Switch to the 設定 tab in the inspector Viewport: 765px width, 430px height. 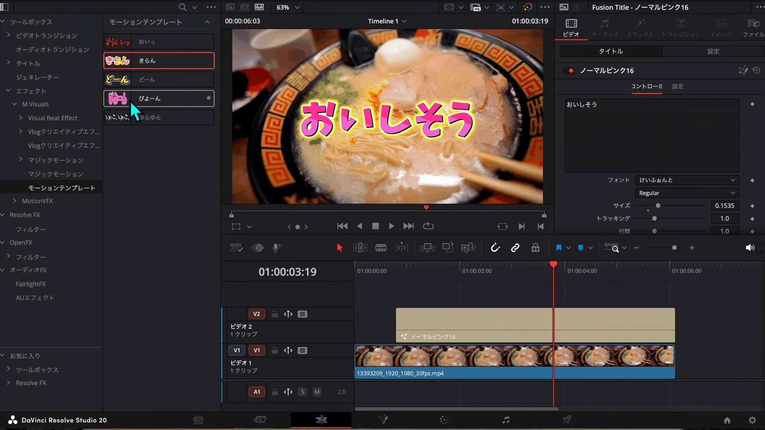(677, 86)
